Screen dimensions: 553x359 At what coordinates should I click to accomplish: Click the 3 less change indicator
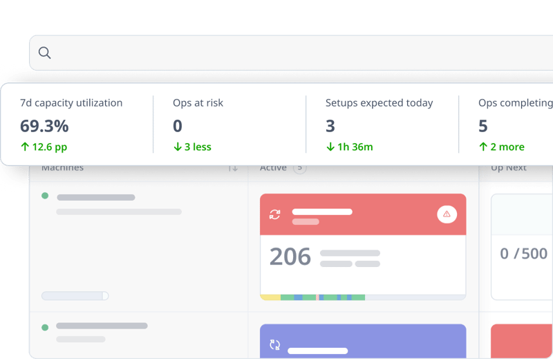click(x=192, y=147)
